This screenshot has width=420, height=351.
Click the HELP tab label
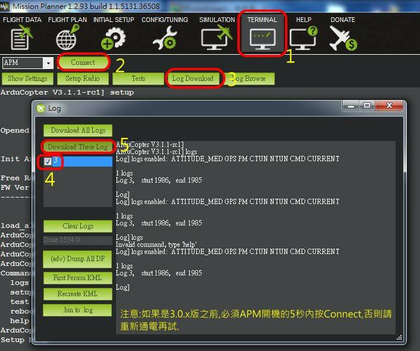point(304,20)
